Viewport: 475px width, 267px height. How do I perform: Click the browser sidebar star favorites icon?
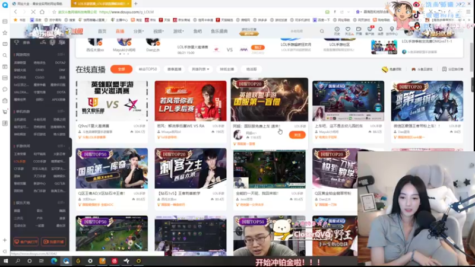(5, 33)
